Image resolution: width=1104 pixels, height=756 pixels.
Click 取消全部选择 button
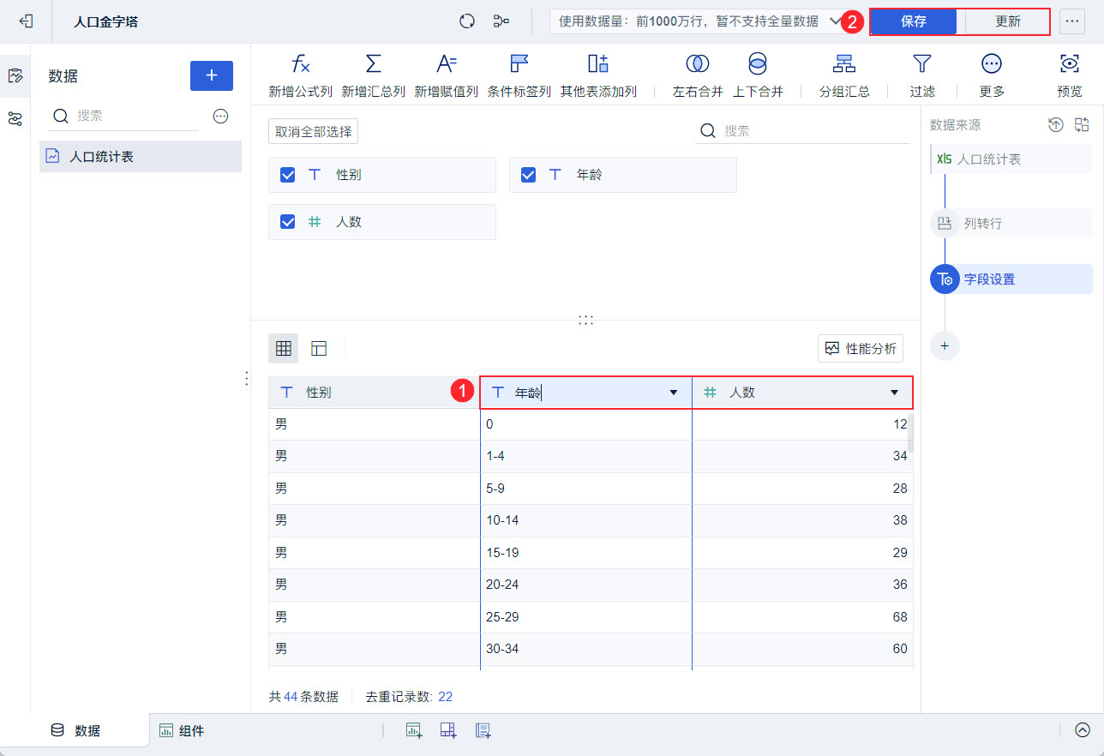click(x=313, y=131)
